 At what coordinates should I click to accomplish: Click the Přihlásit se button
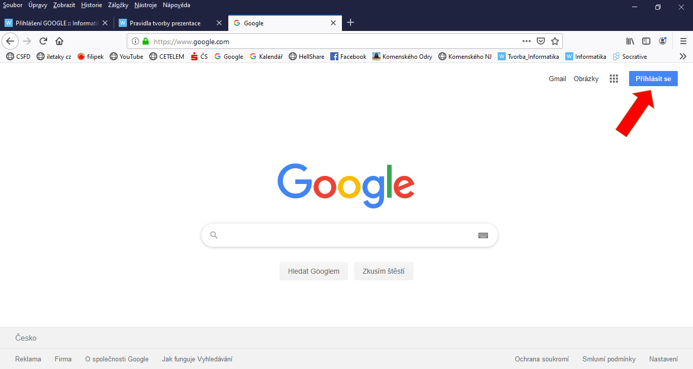tap(653, 79)
